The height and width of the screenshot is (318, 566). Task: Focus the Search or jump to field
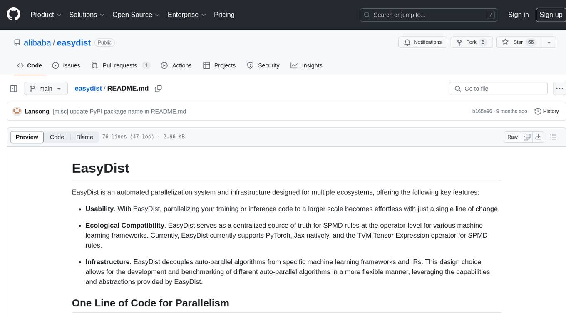point(429,15)
